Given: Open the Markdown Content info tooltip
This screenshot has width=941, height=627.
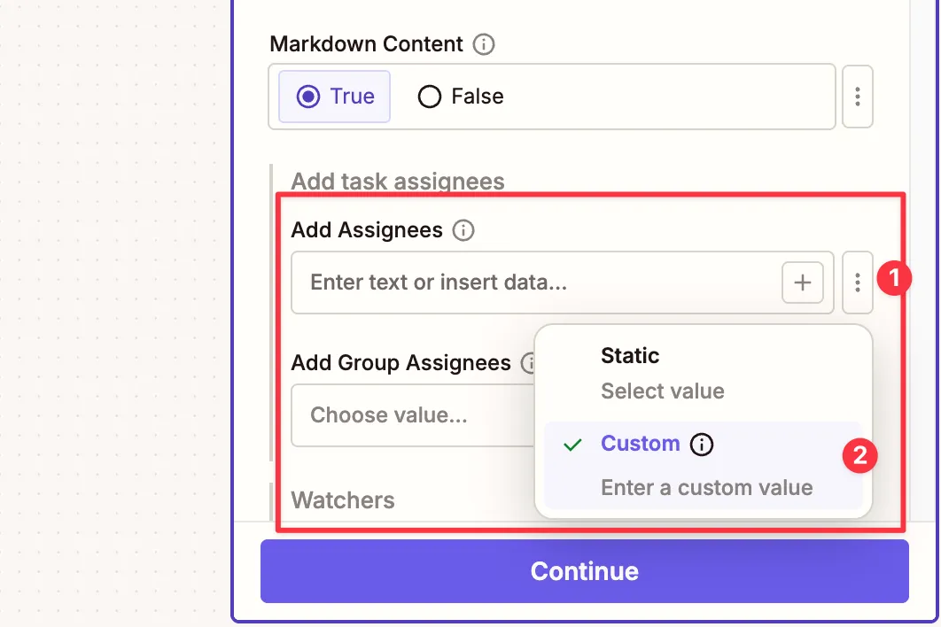Looking at the screenshot, I should tap(484, 44).
